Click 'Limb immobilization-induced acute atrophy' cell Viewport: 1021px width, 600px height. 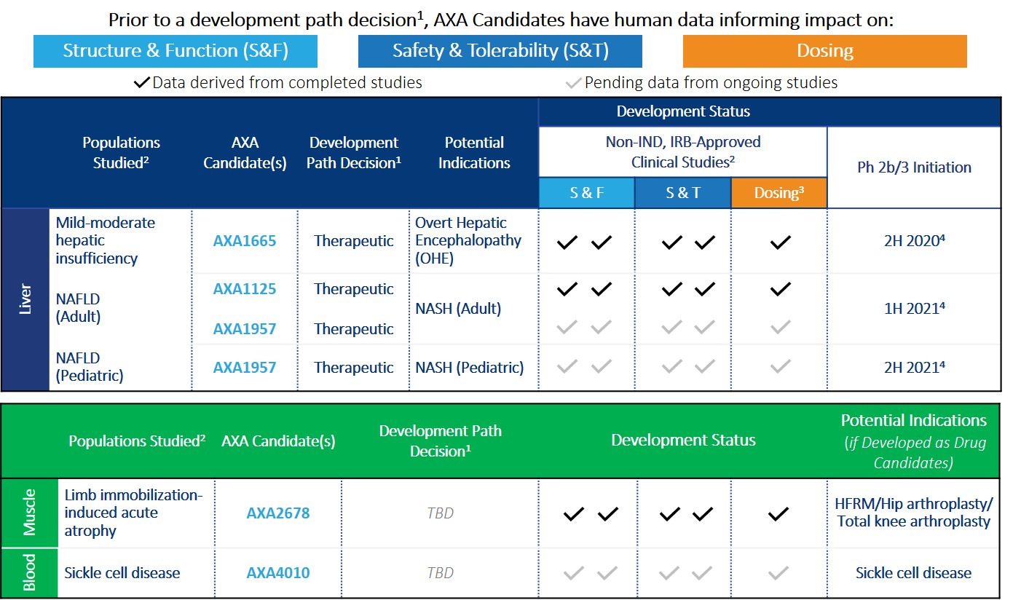coord(134,513)
